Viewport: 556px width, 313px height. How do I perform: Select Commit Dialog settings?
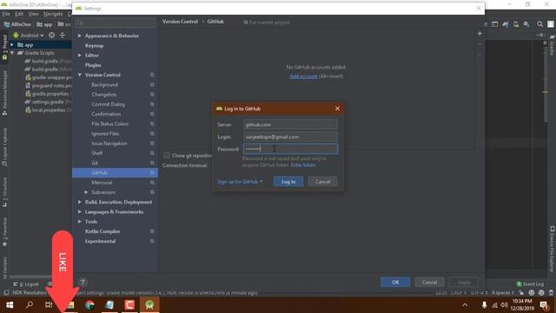pyautogui.click(x=108, y=104)
